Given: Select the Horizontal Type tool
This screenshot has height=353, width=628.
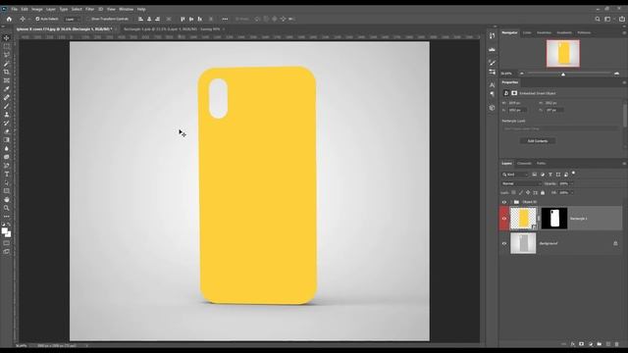Looking at the screenshot, I should (7, 175).
